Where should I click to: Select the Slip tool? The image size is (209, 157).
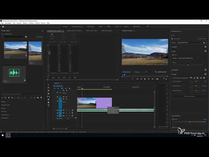click(x=48, y=96)
